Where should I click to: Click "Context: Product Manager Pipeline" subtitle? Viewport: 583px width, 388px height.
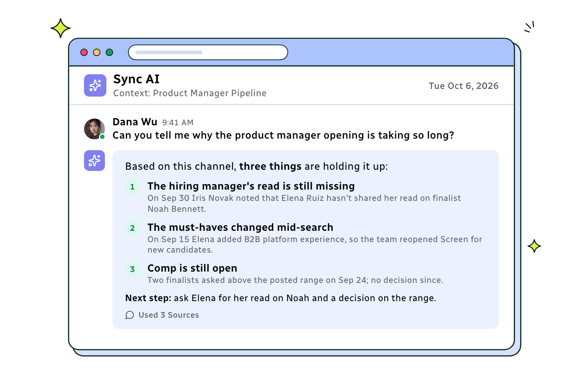pos(190,93)
